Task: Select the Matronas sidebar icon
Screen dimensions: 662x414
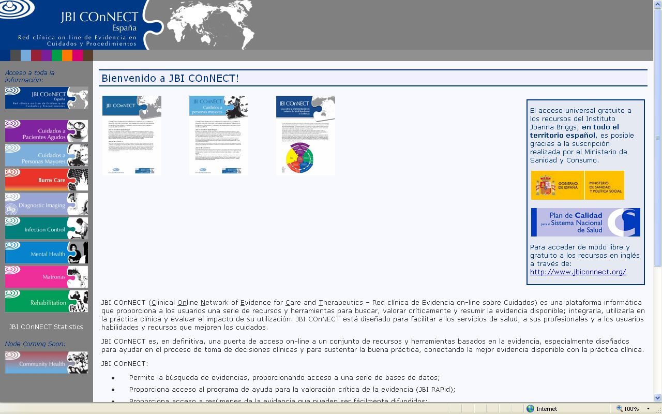Action: [46, 277]
